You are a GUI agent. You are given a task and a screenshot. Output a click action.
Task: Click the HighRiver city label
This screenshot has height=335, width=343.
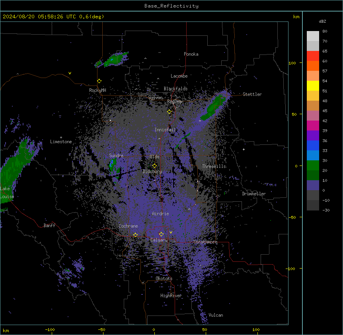[171, 296]
